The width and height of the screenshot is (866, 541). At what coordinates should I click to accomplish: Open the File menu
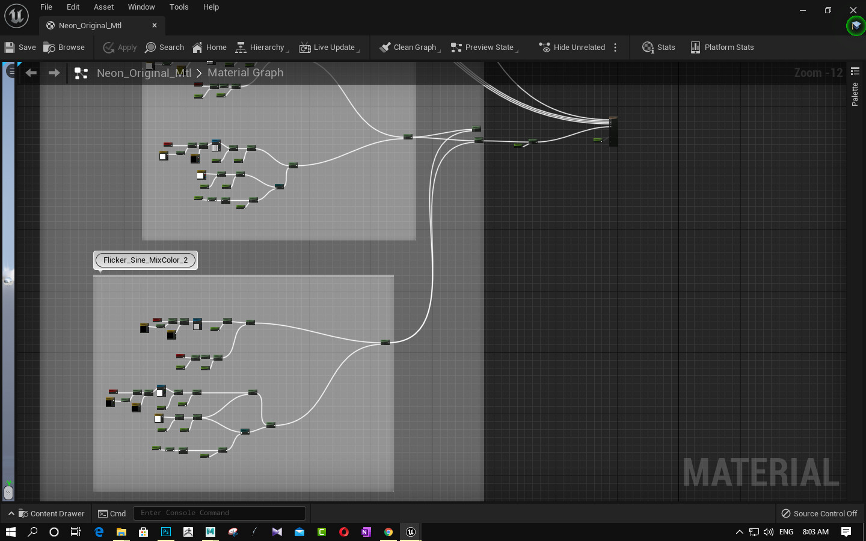click(46, 7)
